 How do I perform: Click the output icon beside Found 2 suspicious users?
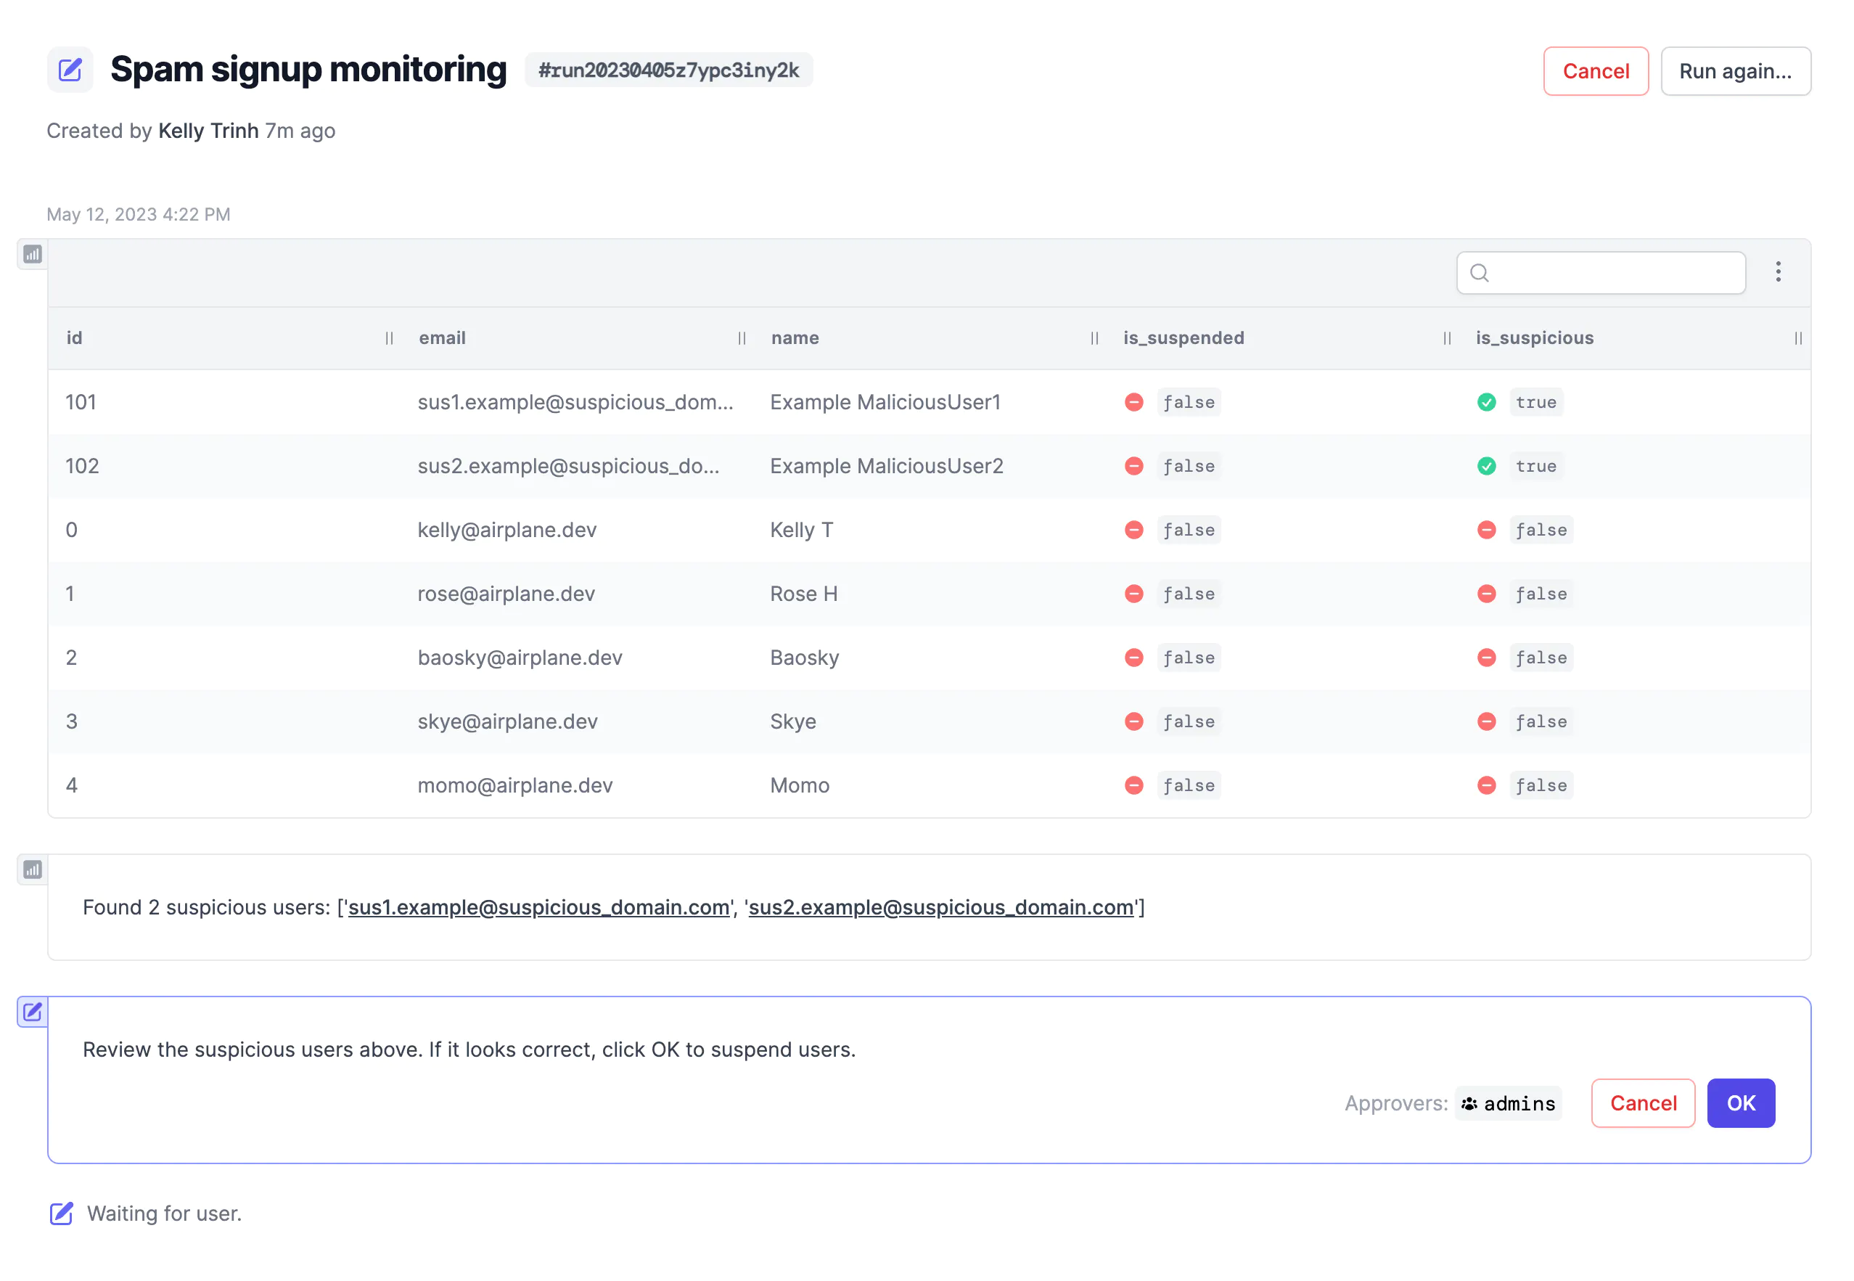32,869
